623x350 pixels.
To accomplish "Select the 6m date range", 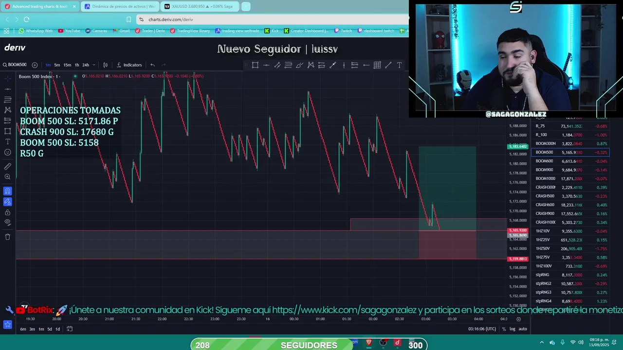I will coord(23,329).
